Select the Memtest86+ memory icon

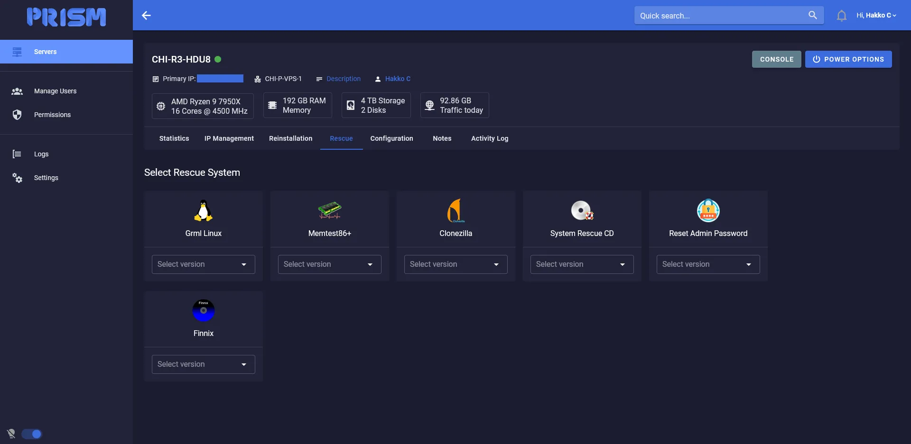[329, 210]
